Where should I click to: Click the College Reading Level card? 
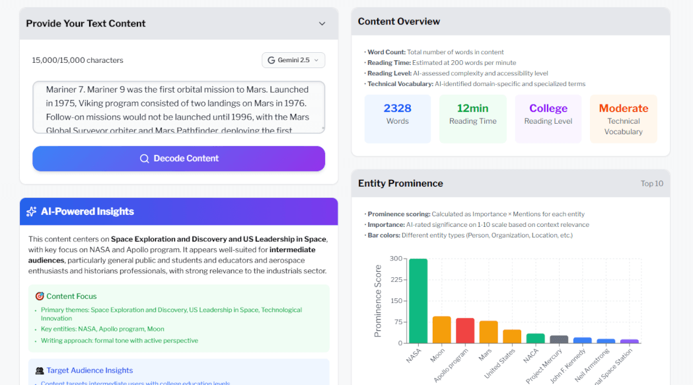(x=548, y=118)
